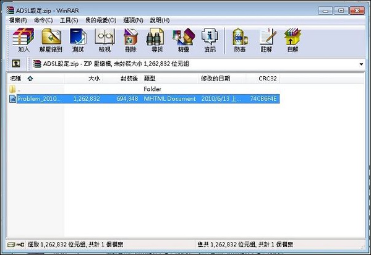Select the Problem_2010 MHTML file row
371x255 pixels.
tap(38, 98)
